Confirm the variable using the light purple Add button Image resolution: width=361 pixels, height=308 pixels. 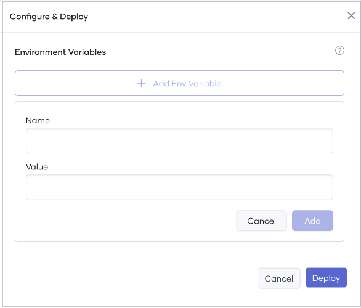tap(312, 221)
